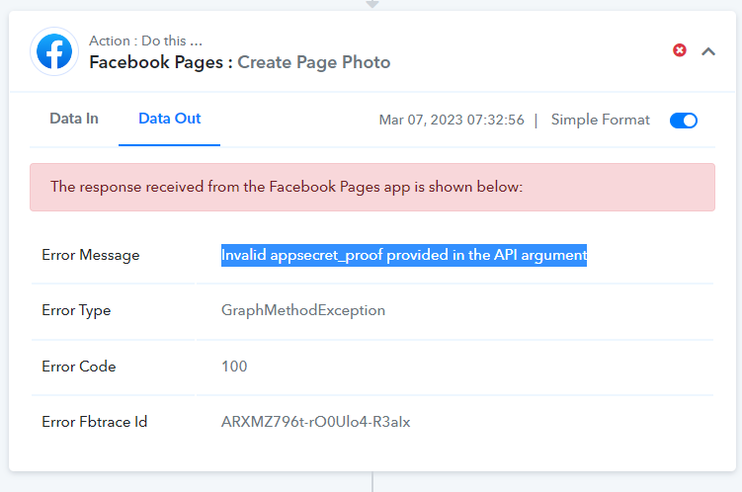Screen dimensions: 742x492
Task: Click the error code value 100
Action: point(234,367)
